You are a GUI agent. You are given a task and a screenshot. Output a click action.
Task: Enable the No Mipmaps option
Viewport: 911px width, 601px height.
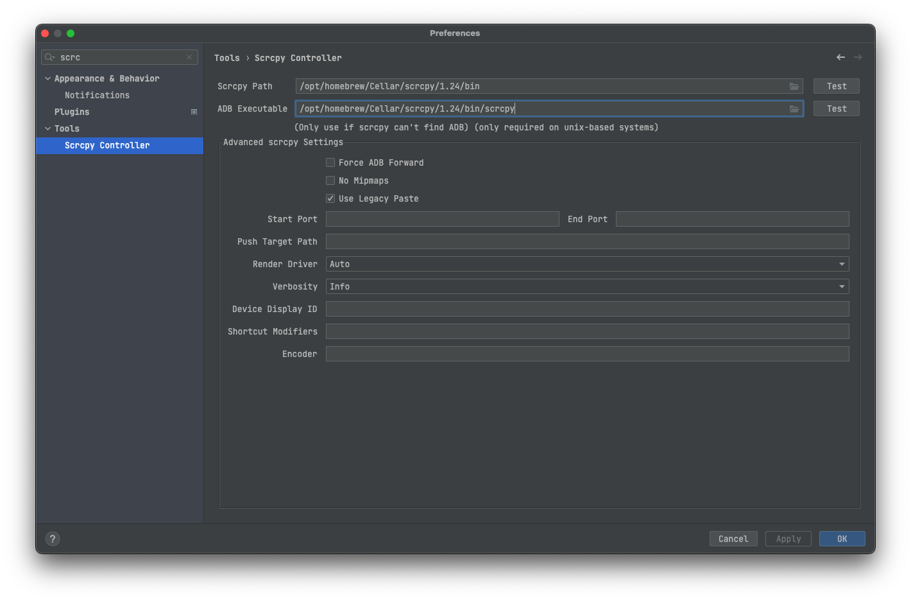click(x=330, y=180)
